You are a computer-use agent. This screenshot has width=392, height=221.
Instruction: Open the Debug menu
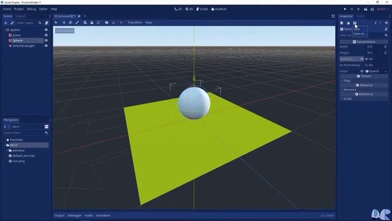click(x=31, y=9)
